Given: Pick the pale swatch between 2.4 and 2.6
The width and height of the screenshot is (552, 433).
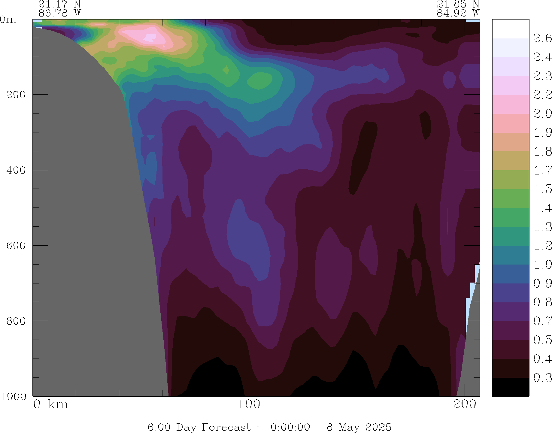Looking at the screenshot, I should [511, 48].
